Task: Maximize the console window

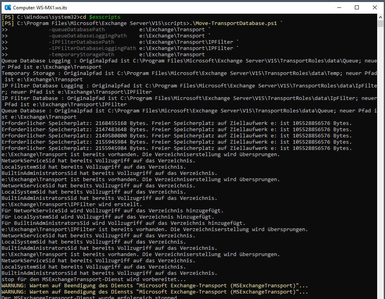Action: (x=357, y=7)
